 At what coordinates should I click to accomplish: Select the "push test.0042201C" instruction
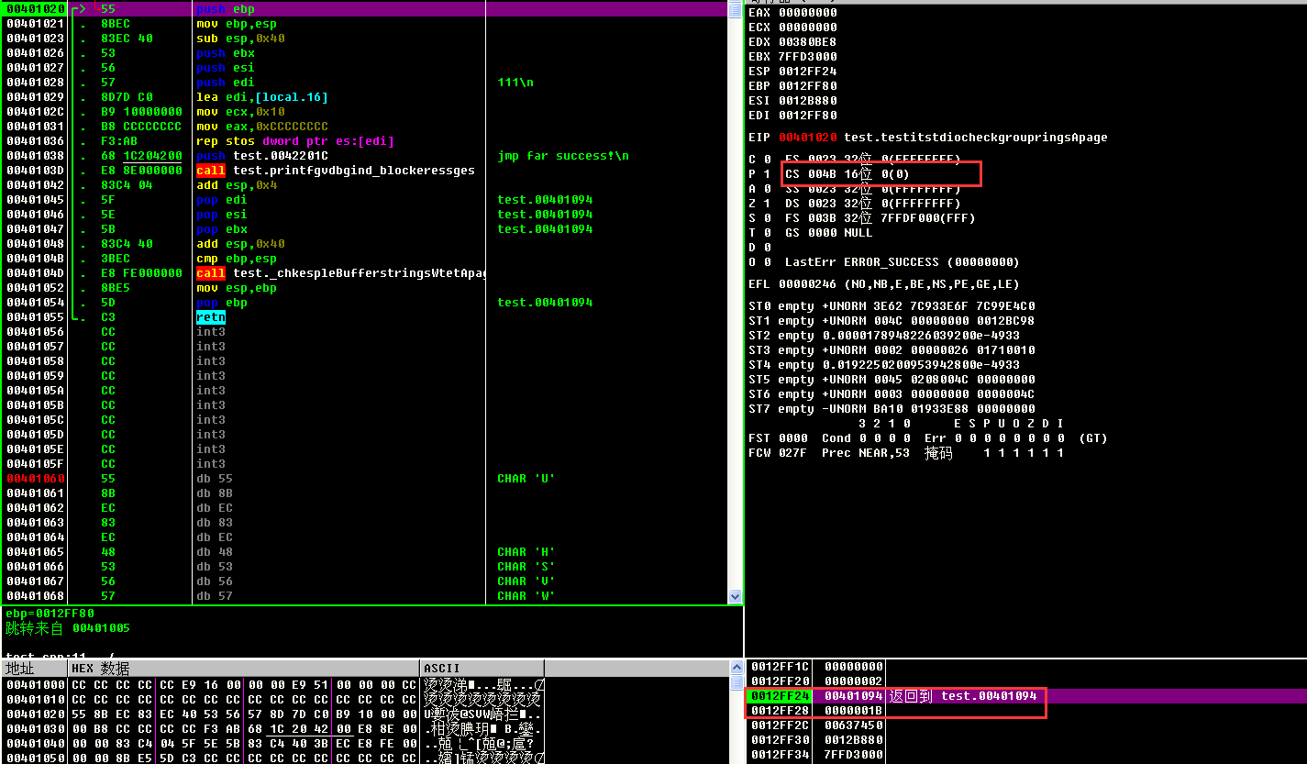point(262,156)
